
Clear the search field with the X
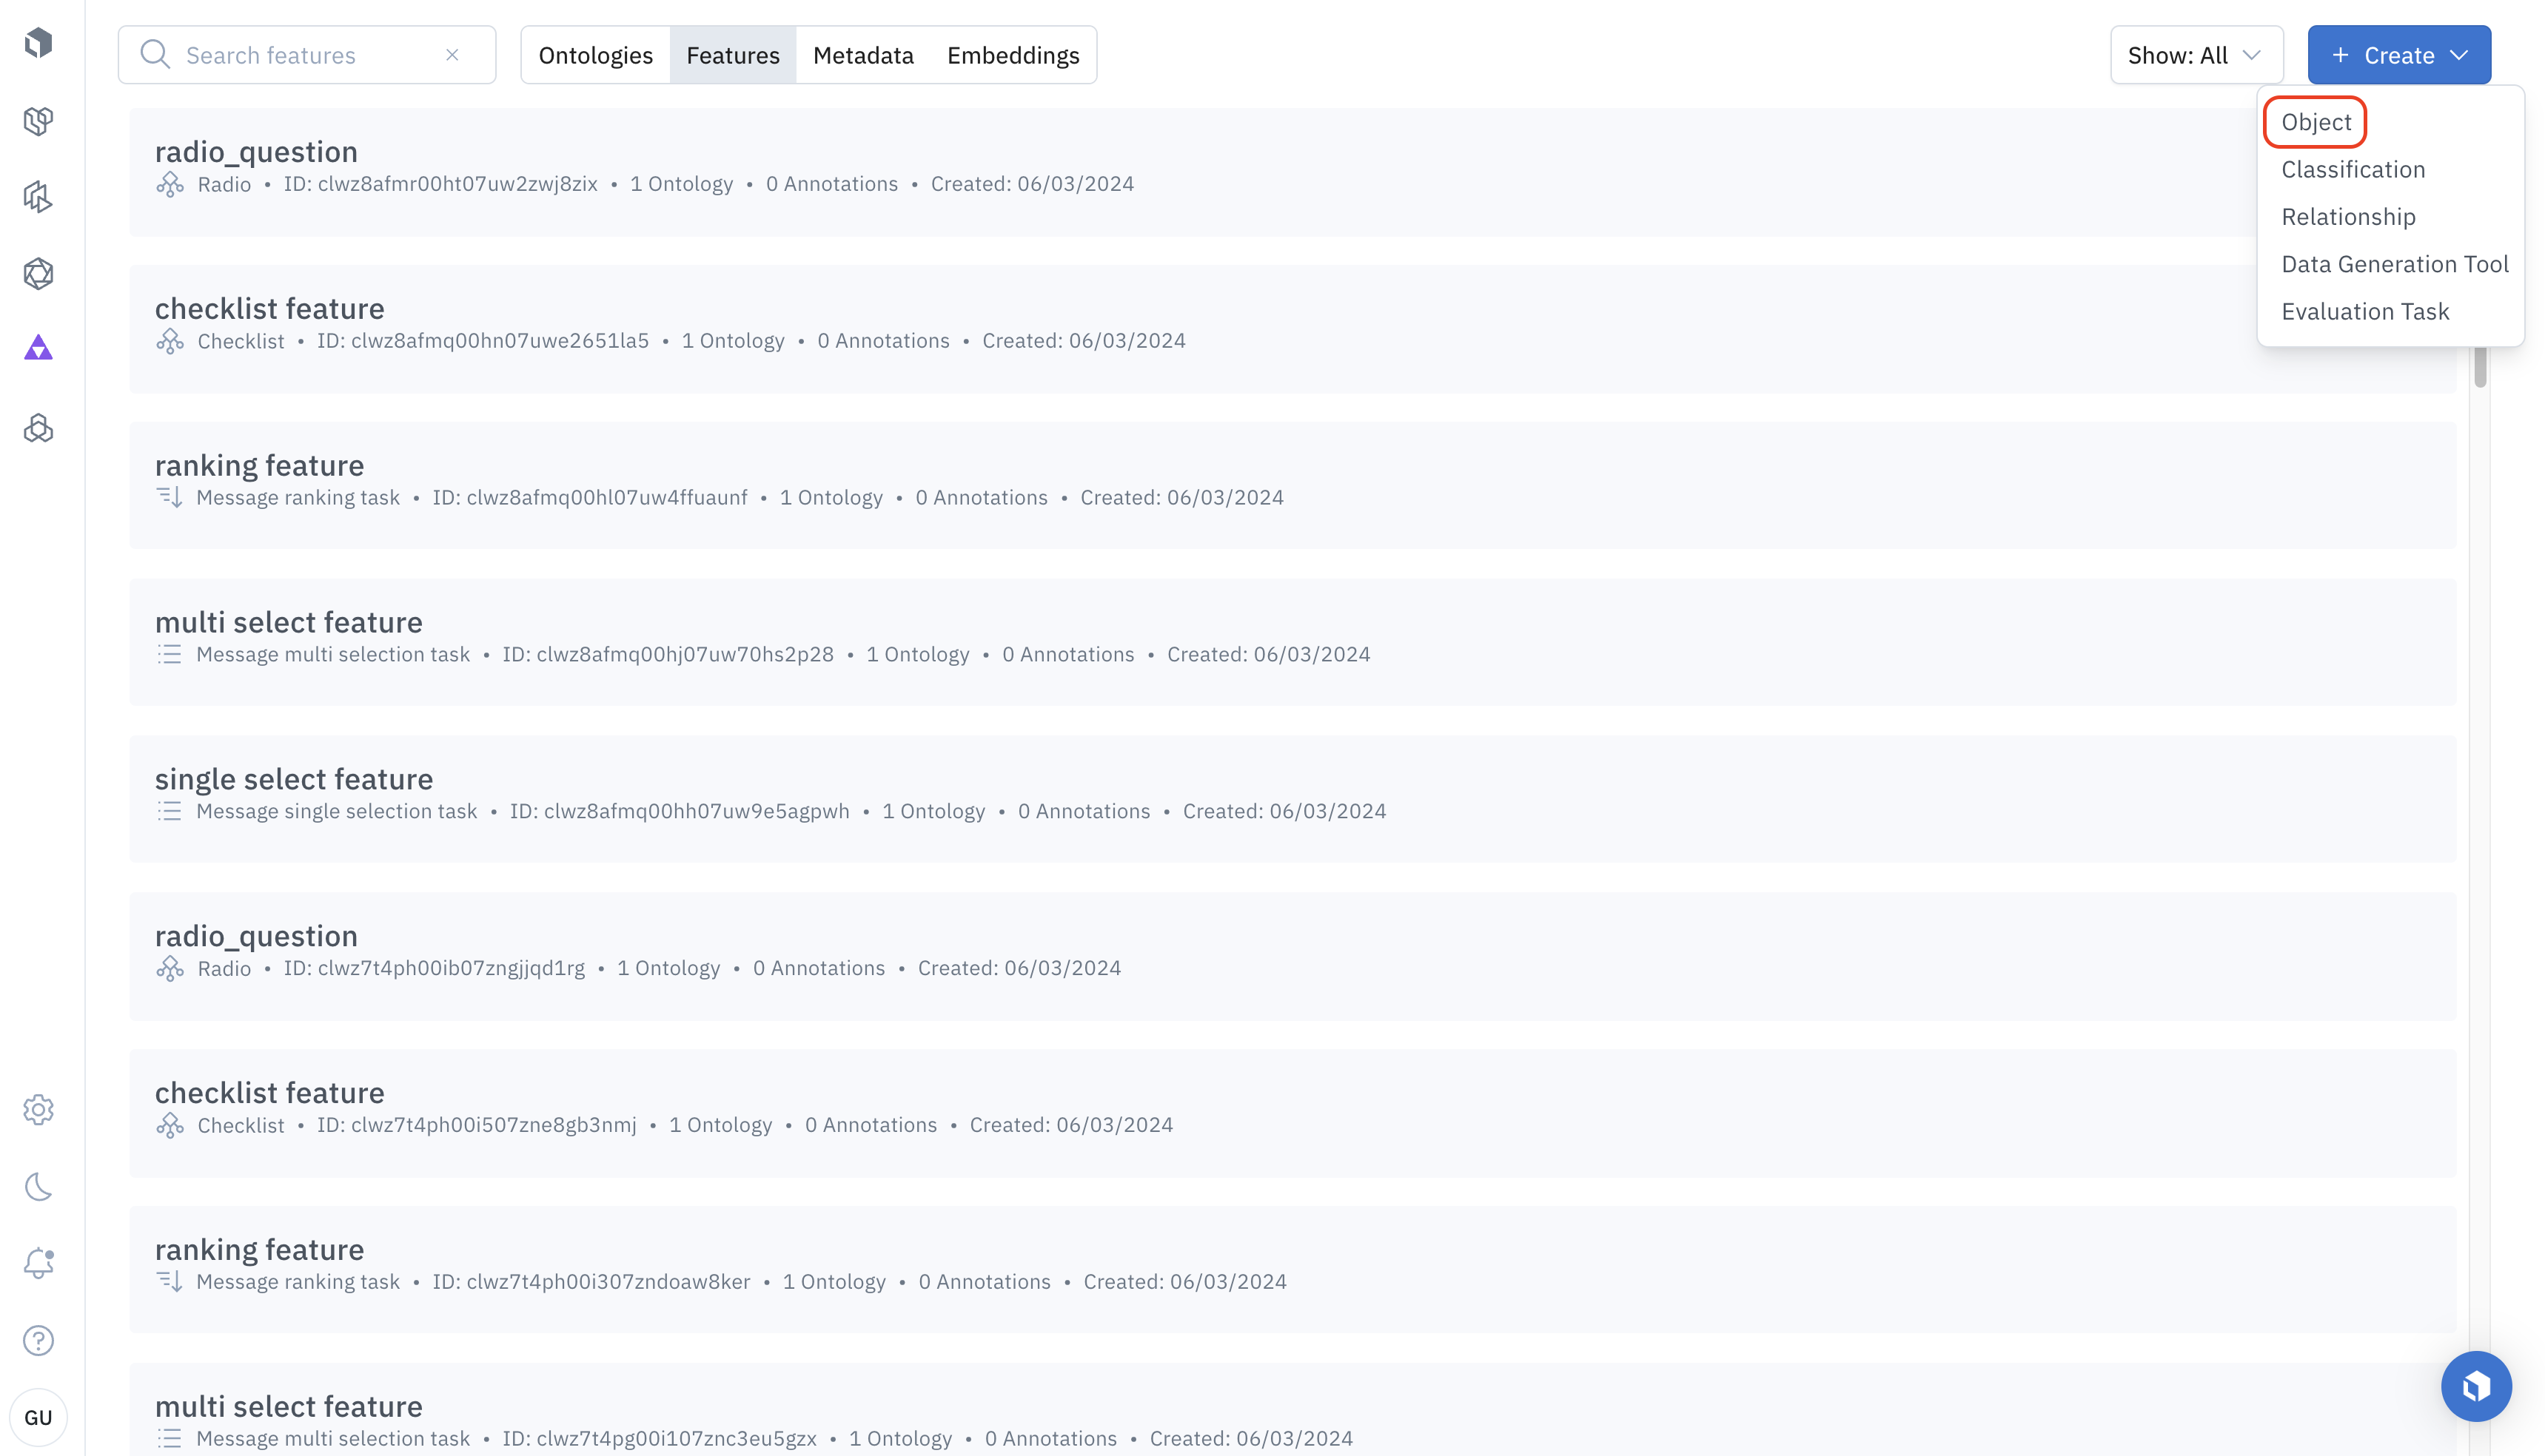point(452,55)
